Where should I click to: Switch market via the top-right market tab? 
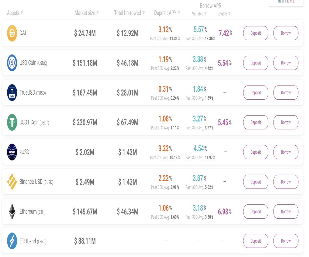pos(286,2)
